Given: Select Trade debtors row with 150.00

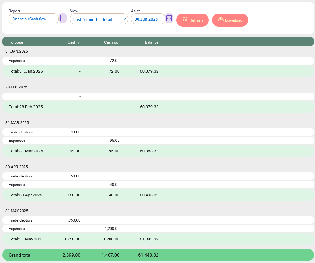Looking at the screenshot, I should (158, 176).
